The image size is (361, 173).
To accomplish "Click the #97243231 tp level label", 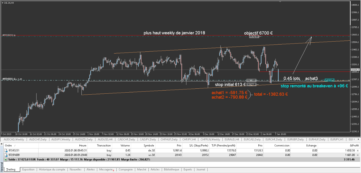I will [9, 35].
